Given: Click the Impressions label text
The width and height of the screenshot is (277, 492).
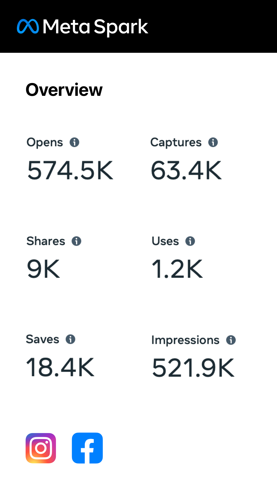Looking at the screenshot, I should tap(185, 341).
